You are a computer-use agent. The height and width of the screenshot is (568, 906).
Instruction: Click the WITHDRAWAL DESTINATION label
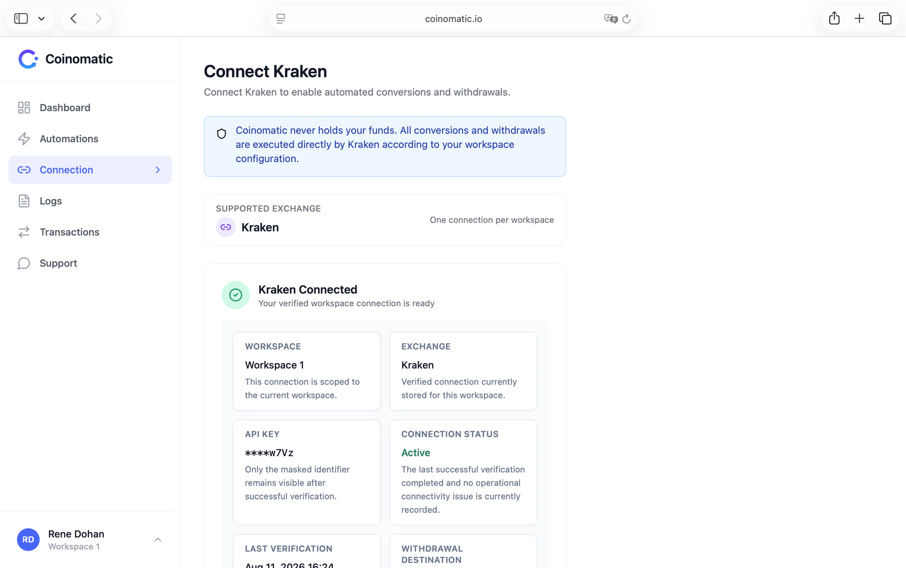(x=432, y=554)
